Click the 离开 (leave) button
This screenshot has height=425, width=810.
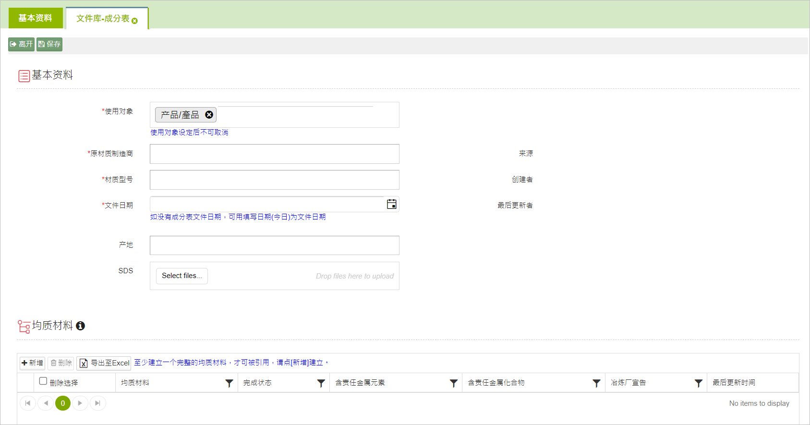pyautogui.click(x=21, y=44)
